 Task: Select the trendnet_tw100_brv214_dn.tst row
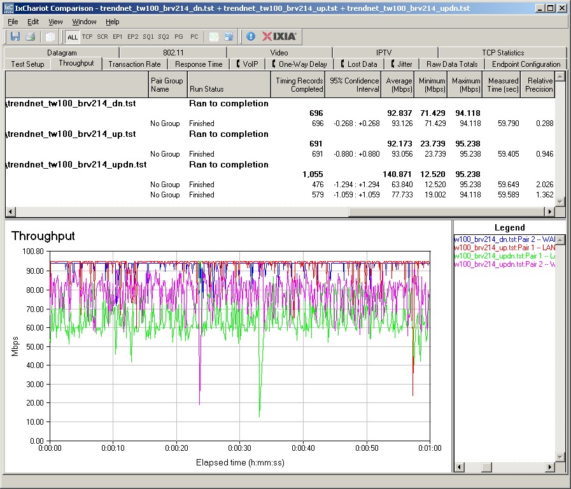coord(279,103)
